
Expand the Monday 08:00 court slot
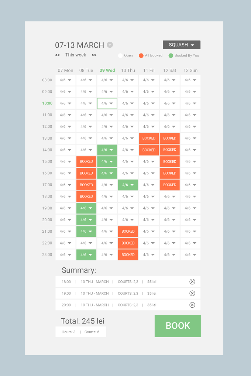pos(65,80)
